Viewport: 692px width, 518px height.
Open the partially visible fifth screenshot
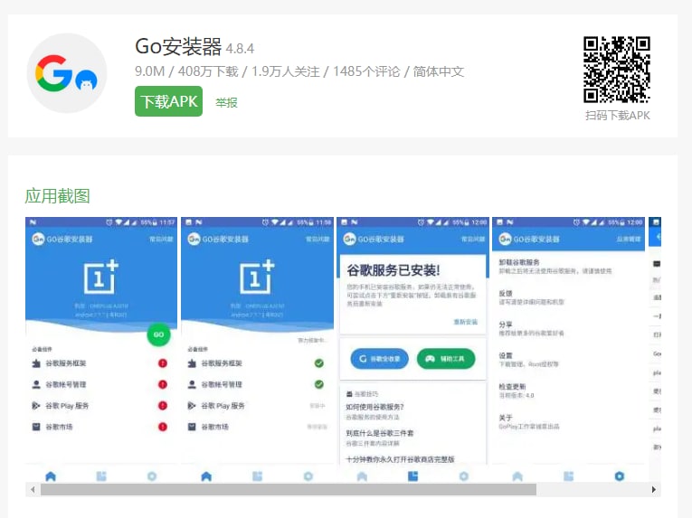pos(655,350)
